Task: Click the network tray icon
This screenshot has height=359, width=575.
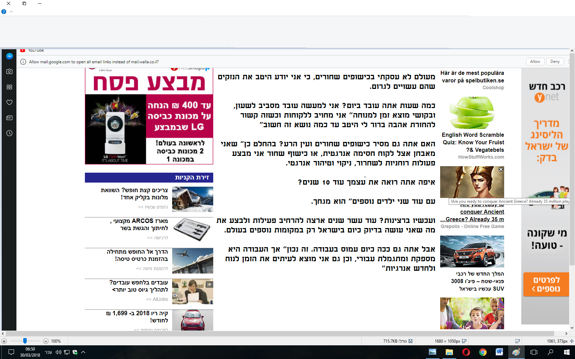Action: coord(67,352)
